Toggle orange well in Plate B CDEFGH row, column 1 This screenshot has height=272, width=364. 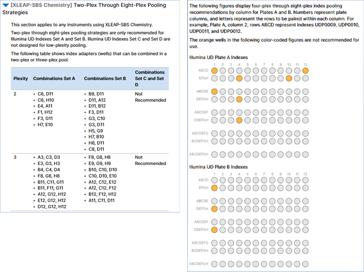(x=214, y=230)
